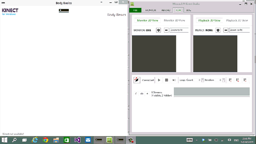Click the '6 Streams' label text
The image size is (256, 144).
(x=156, y=92)
